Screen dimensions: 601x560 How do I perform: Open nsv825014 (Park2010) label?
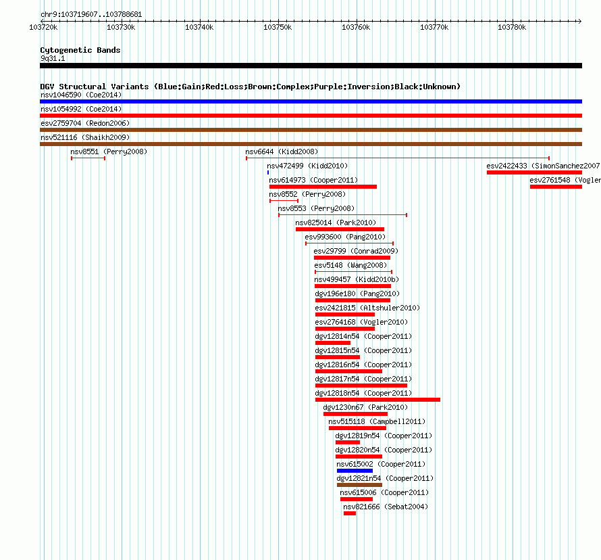(x=336, y=223)
